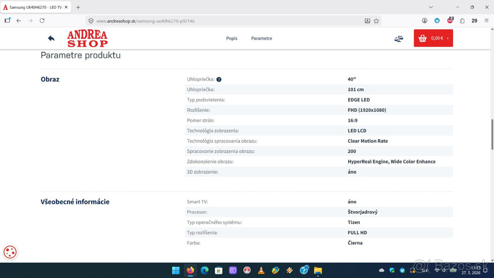Click the SLK keyboard language indicator
This screenshot has width=494, height=278.
click(425, 270)
